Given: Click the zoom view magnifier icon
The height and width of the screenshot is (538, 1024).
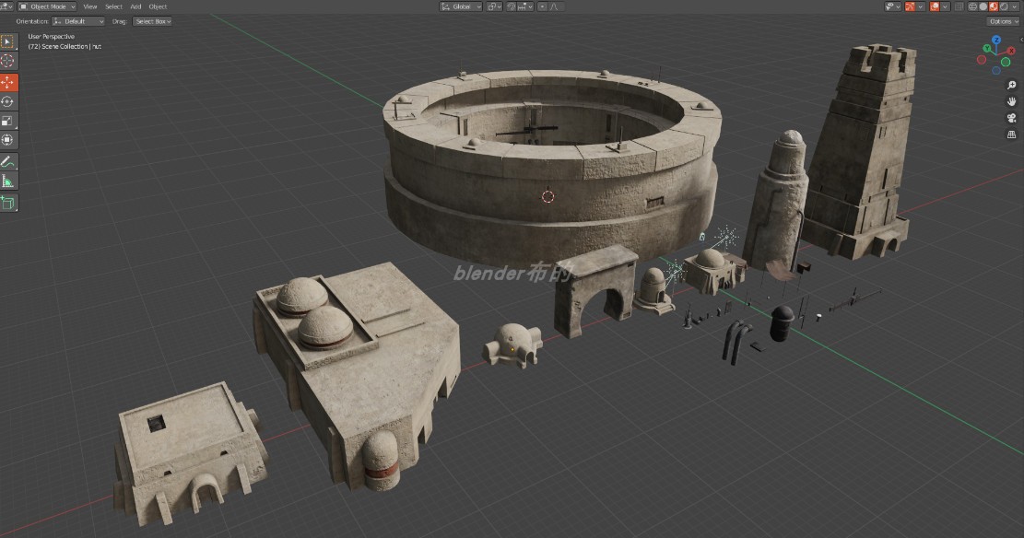Looking at the screenshot, I should [x=1011, y=85].
